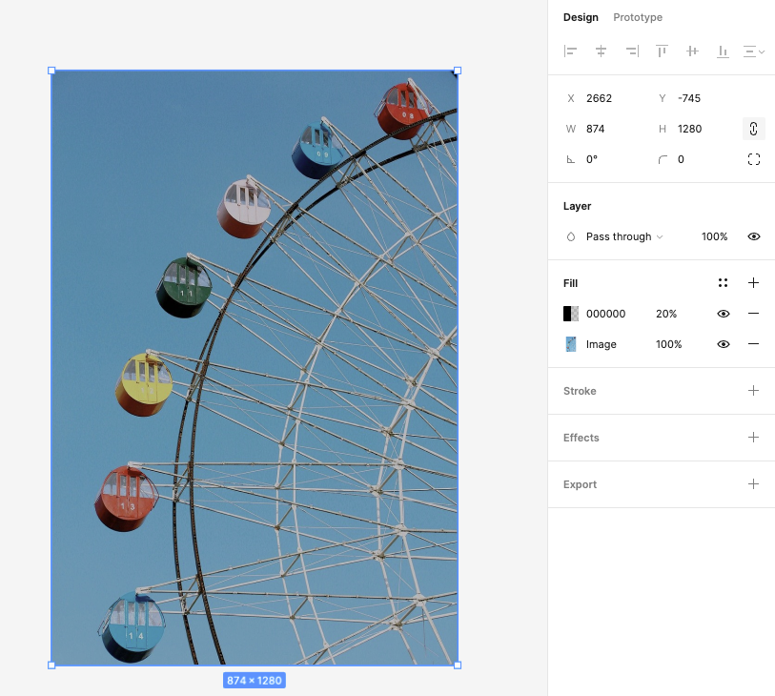Select the ferris wheel image on canvas
775x696 pixels.
click(x=255, y=368)
